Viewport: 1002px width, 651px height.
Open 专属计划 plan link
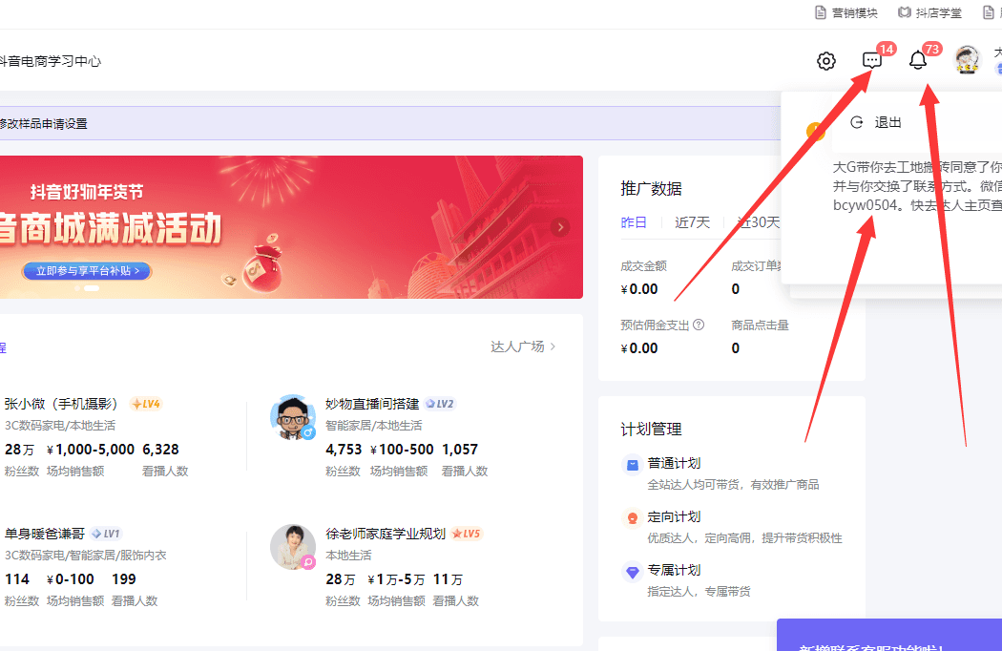point(674,570)
